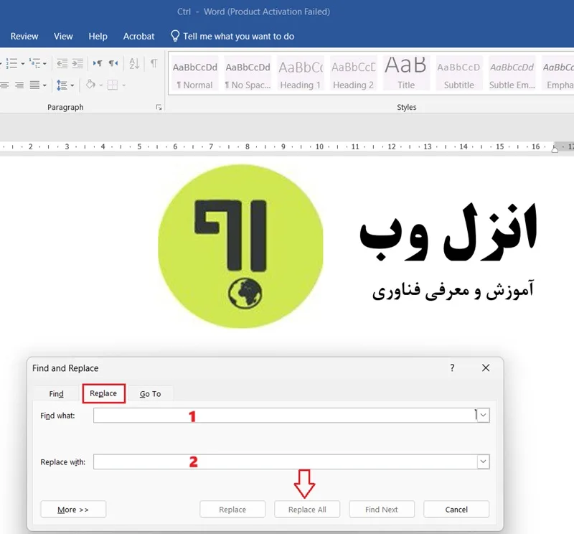Click the A-Z Sort icon
The height and width of the screenshot is (534, 574).
pos(134,63)
